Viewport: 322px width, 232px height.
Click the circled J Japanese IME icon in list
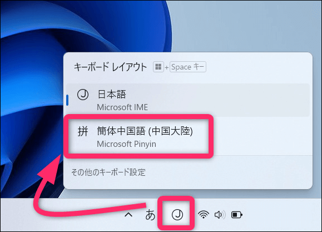point(83,95)
